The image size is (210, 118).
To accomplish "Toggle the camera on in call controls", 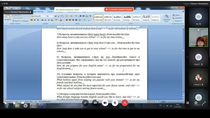I will tap(105, 103).
